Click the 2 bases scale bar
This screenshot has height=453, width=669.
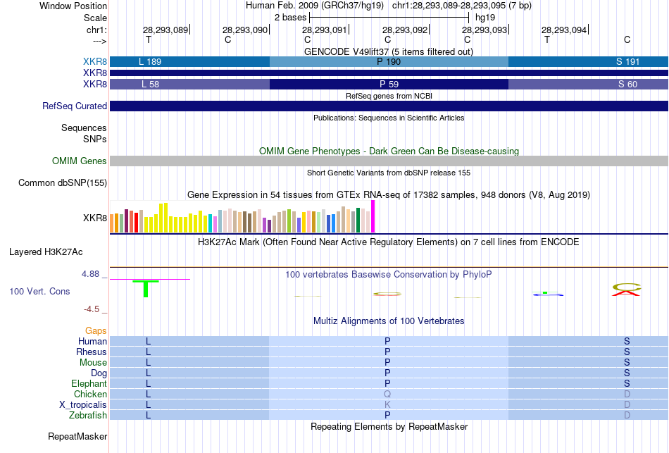click(x=389, y=18)
